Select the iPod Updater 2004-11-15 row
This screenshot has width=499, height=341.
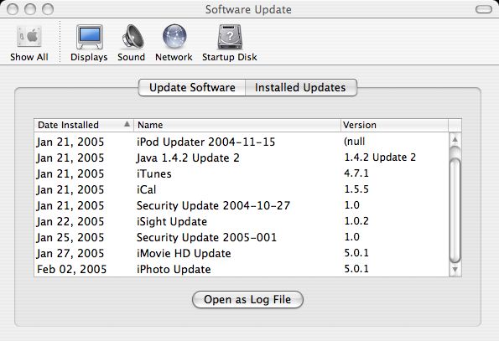[x=242, y=142]
